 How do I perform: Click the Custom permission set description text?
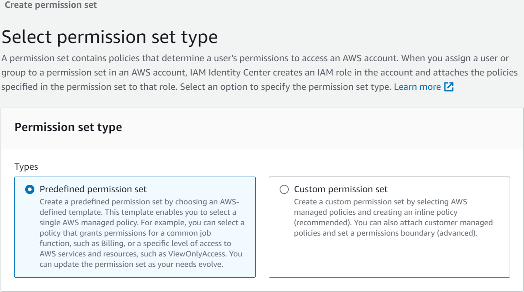pos(393,217)
